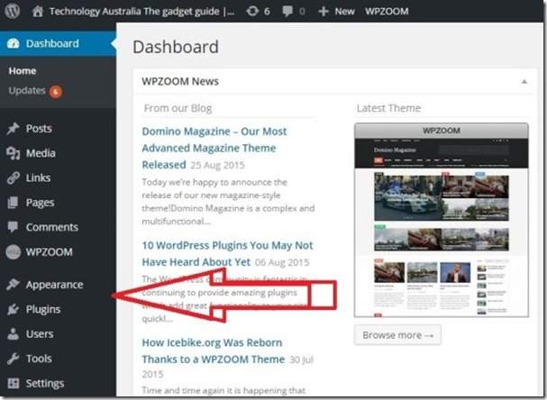Open comments bubble icon in admin bar
Image resolution: width=547 pixels, height=400 pixels.
287,11
